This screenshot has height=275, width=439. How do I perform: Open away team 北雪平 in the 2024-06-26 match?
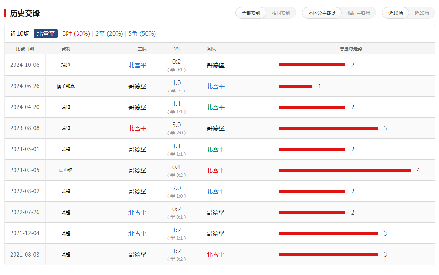[216, 86]
